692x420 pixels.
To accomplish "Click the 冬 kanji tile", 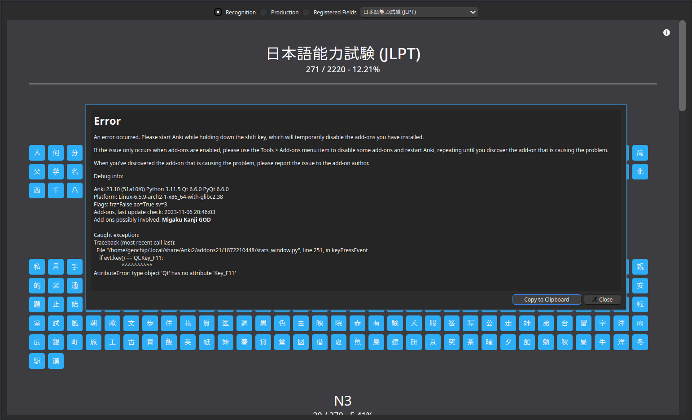I will (x=640, y=342).
